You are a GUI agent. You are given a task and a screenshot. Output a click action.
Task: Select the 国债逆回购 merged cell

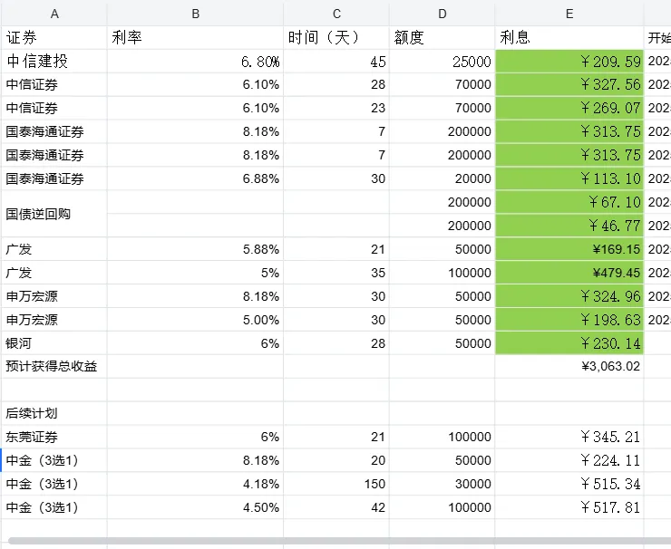(54, 214)
